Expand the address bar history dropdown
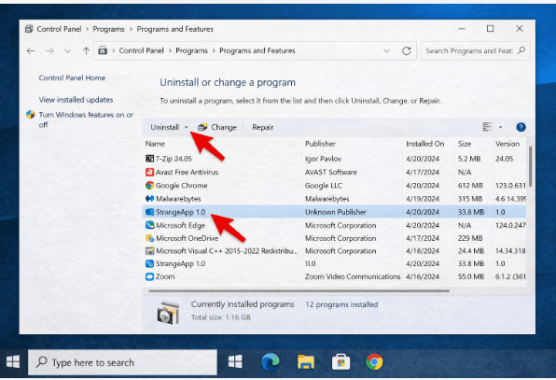The height and width of the screenshot is (380, 556). (x=386, y=50)
